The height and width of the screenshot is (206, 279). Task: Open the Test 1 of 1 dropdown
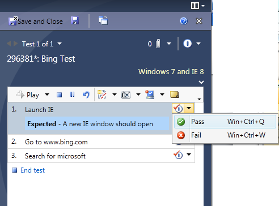[60, 44]
